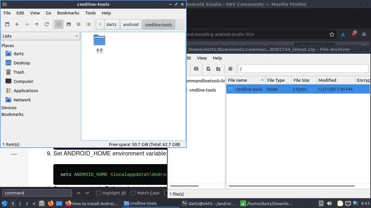This screenshot has width=371, height=208.
Task: Switch to thumbnail view mode
Action: tap(69, 25)
